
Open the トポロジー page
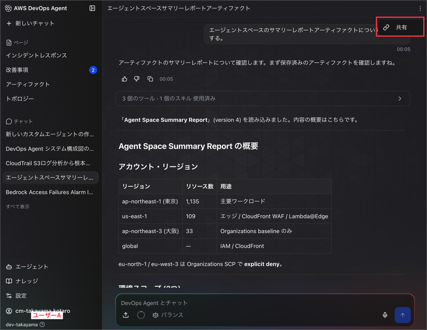click(20, 98)
